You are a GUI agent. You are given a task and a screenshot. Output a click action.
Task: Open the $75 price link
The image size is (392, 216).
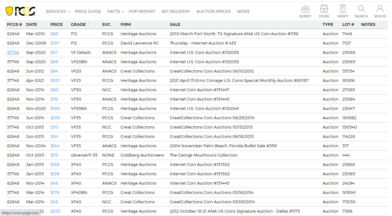(x=54, y=155)
